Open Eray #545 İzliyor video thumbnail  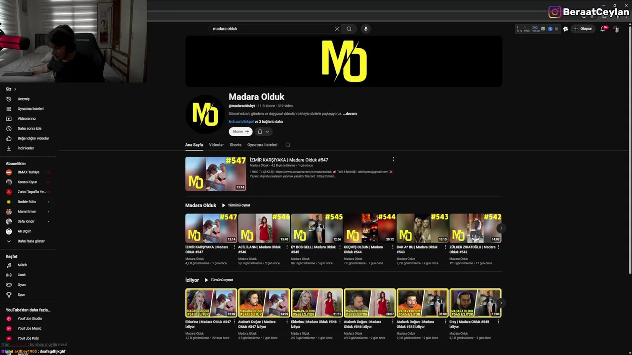point(475,303)
